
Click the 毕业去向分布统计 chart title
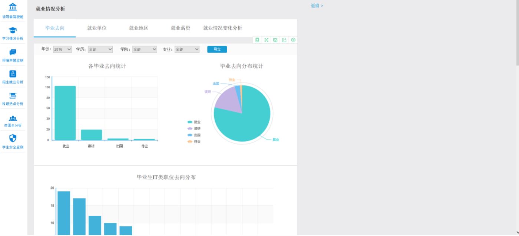point(242,66)
